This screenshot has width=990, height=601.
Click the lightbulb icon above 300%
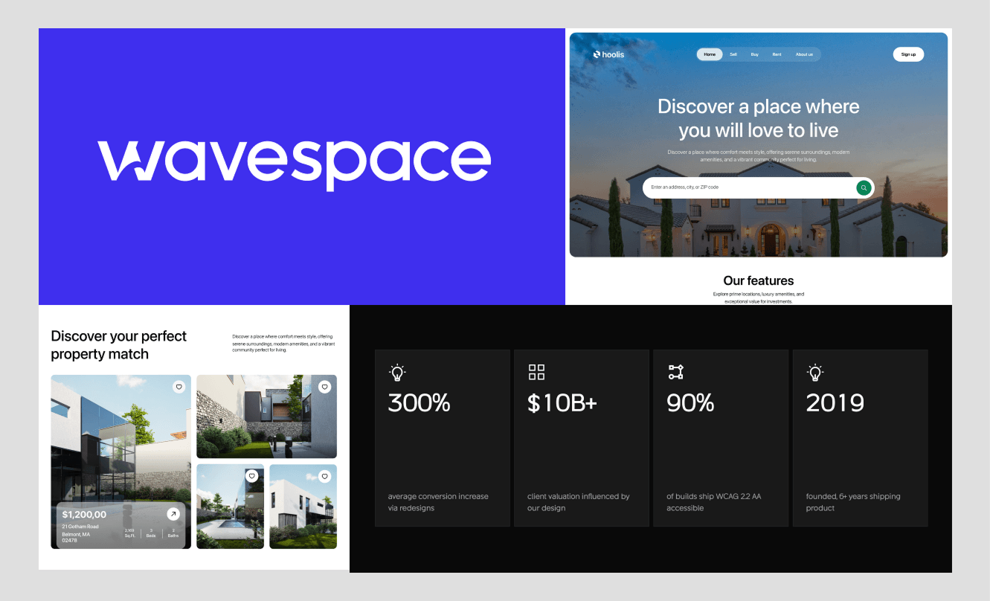pyautogui.click(x=397, y=373)
